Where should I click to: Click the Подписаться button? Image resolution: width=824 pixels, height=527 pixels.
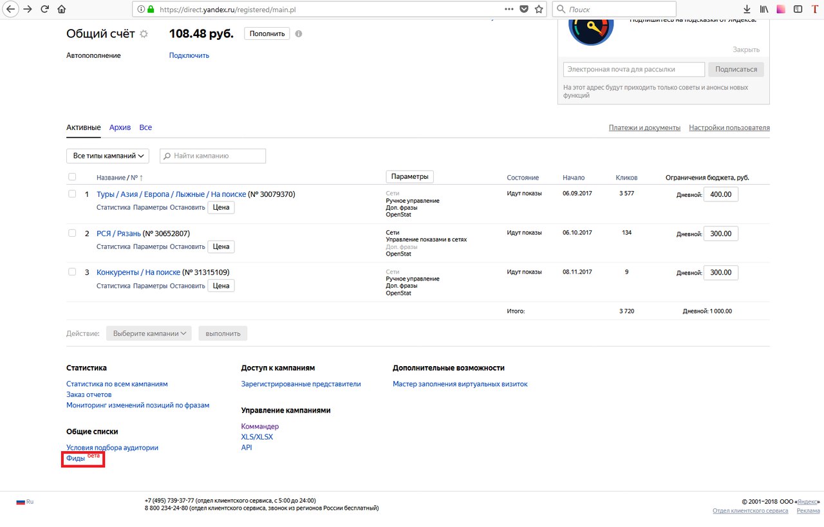[736, 69]
